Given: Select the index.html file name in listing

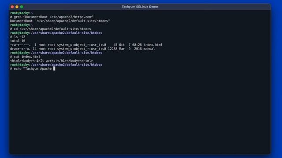Looking at the screenshot, I should pos(153,45).
